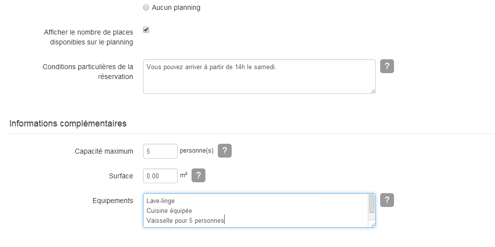This screenshot has height=247, width=495.
Task: Focus the Surface input showing 0.00
Action: 160,176
